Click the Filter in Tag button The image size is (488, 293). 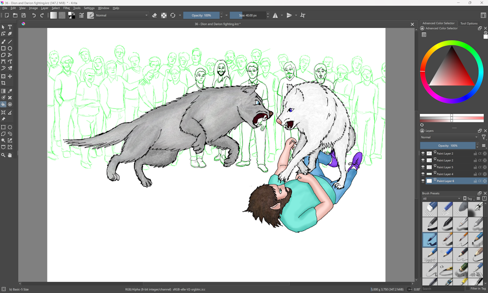click(x=478, y=289)
